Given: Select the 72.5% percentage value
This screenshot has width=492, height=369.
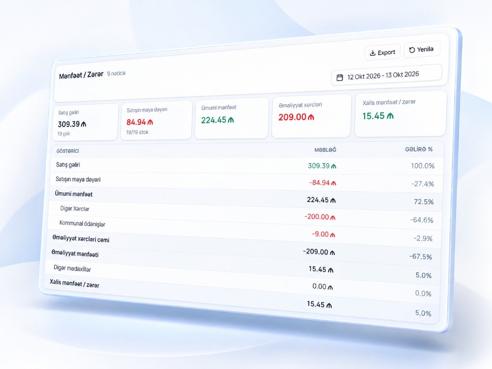Looking at the screenshot, I should tap(424, 202).
